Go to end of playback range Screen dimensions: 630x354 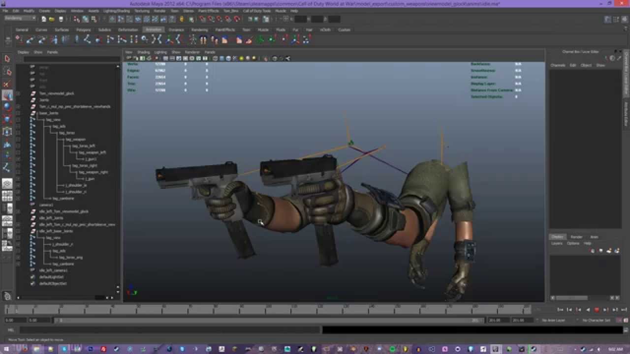623,310
